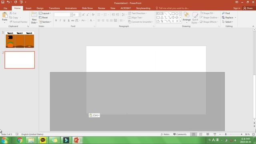
Task: Expand the font size combo box
Action: point(80,15)
